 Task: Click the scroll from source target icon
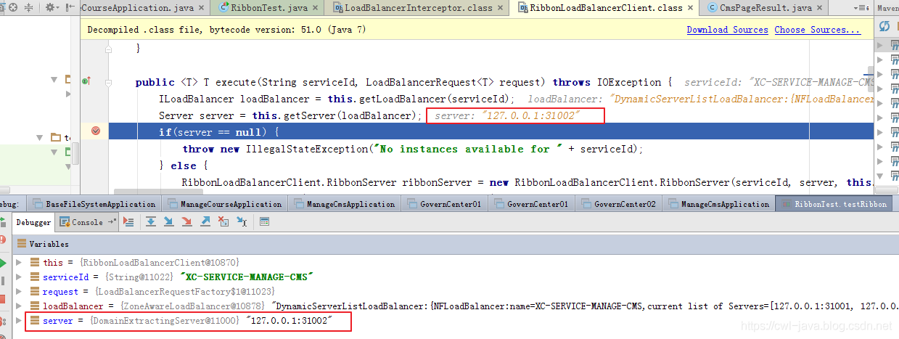[x=13, y=7]
